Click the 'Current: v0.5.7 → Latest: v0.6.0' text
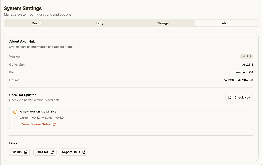 click(x=42, y=118)
